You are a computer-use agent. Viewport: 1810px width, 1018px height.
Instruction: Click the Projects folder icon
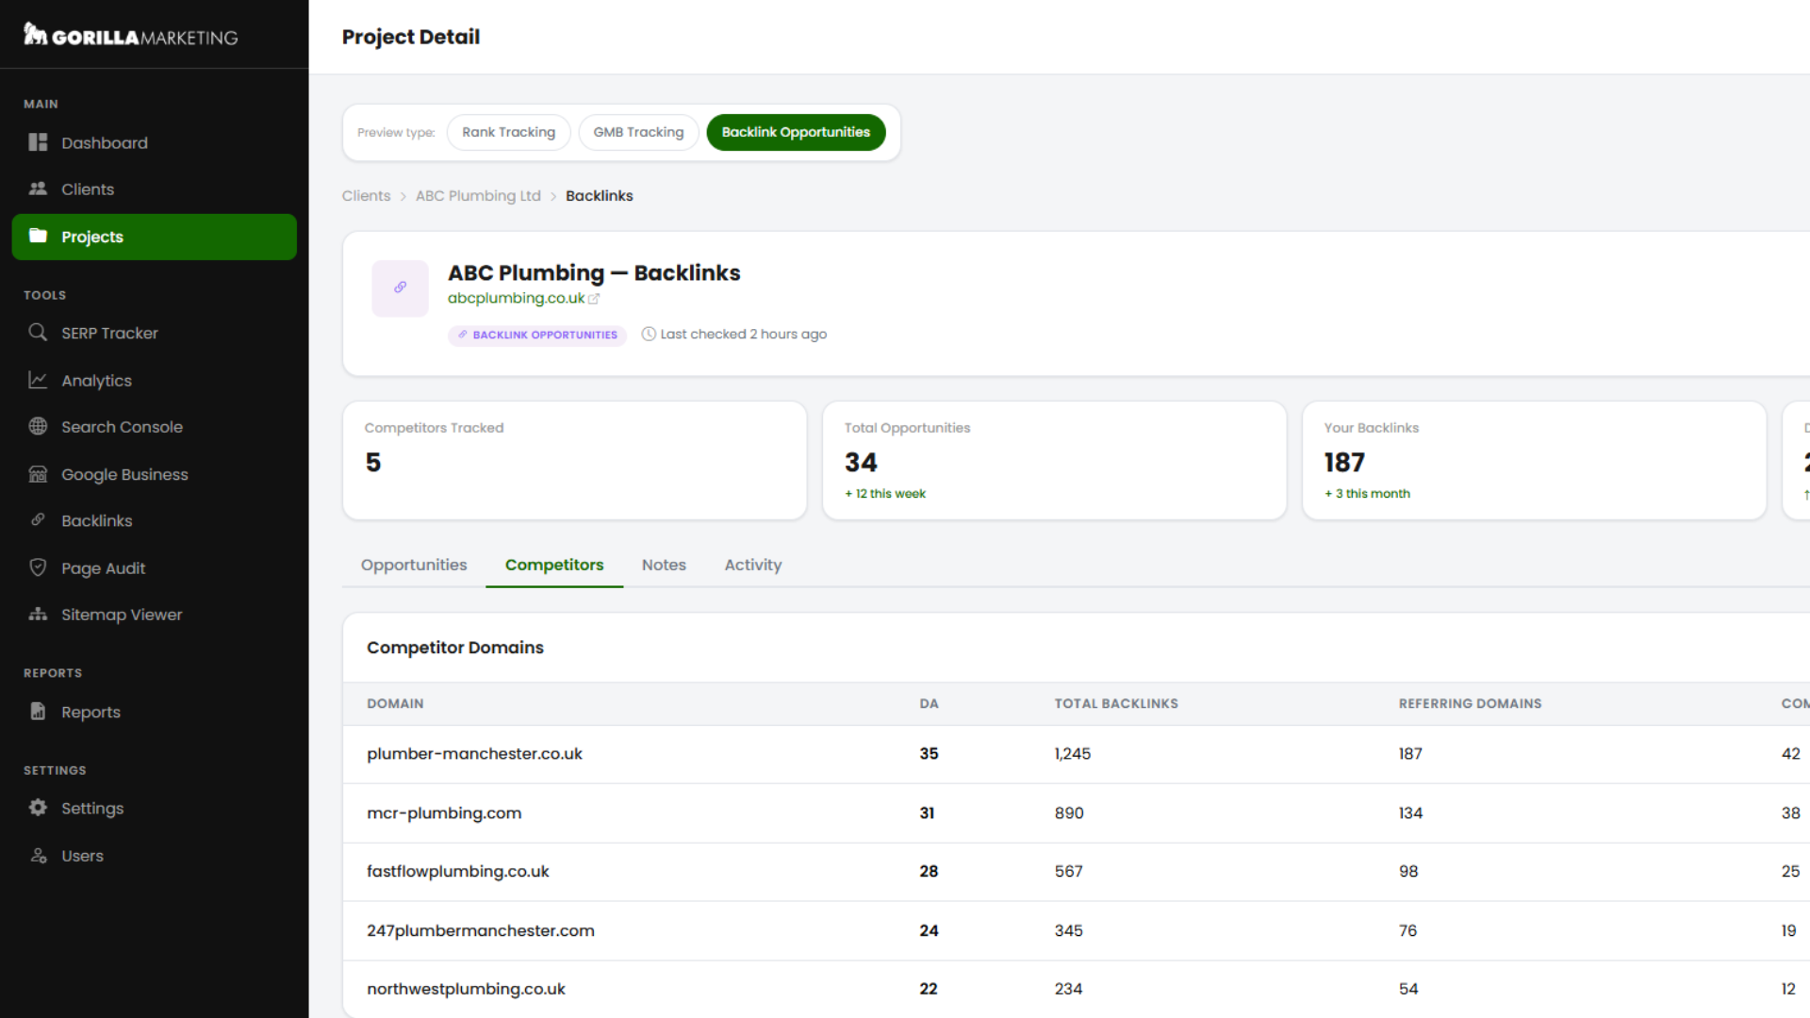(x=38, y=236)
